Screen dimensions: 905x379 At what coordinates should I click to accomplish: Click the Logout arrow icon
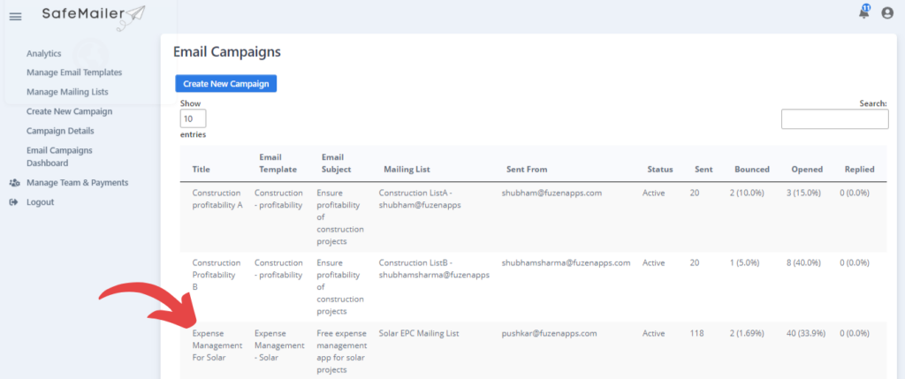point(14,202)
